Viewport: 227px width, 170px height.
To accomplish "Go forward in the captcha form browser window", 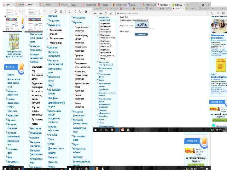I will tap(101, 13).
